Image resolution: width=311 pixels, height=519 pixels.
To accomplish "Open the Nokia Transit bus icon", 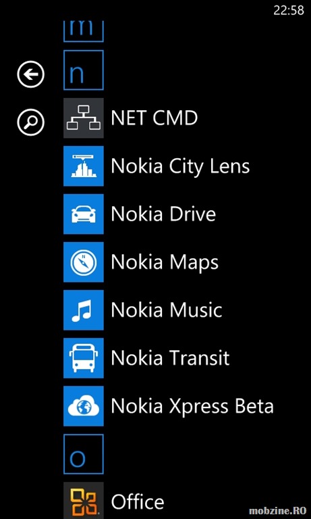I will (x=84, y=358).
